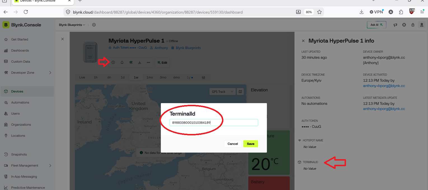The width and height of the screenshot is (428, 190).
Task: Open device developer tools icon
Action: (x=131, y=62)
